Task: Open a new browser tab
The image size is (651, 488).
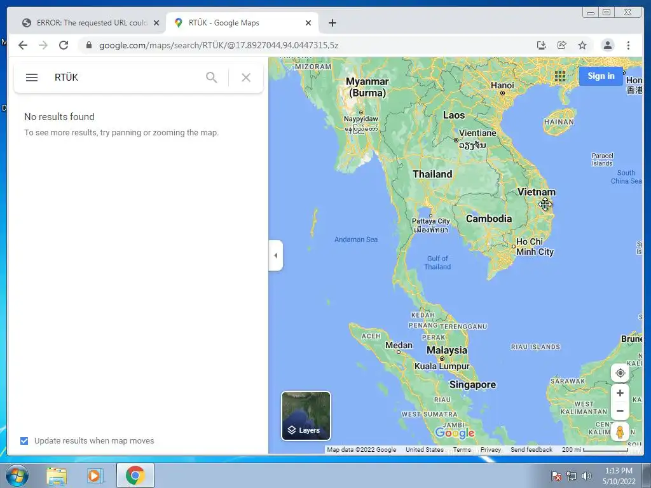Action: (332, 23)
